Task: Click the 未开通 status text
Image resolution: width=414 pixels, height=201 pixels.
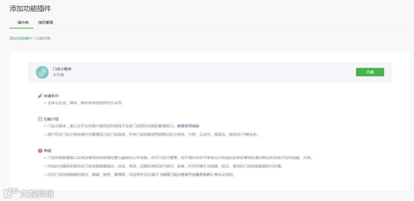Action: point(58,75)
